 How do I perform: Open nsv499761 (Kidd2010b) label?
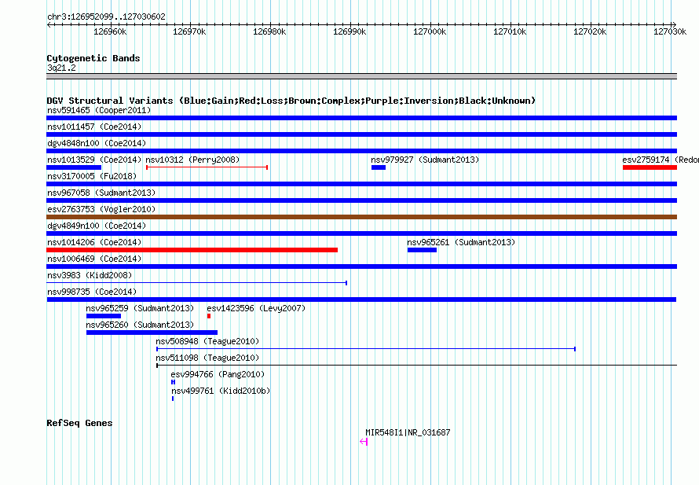221,391
